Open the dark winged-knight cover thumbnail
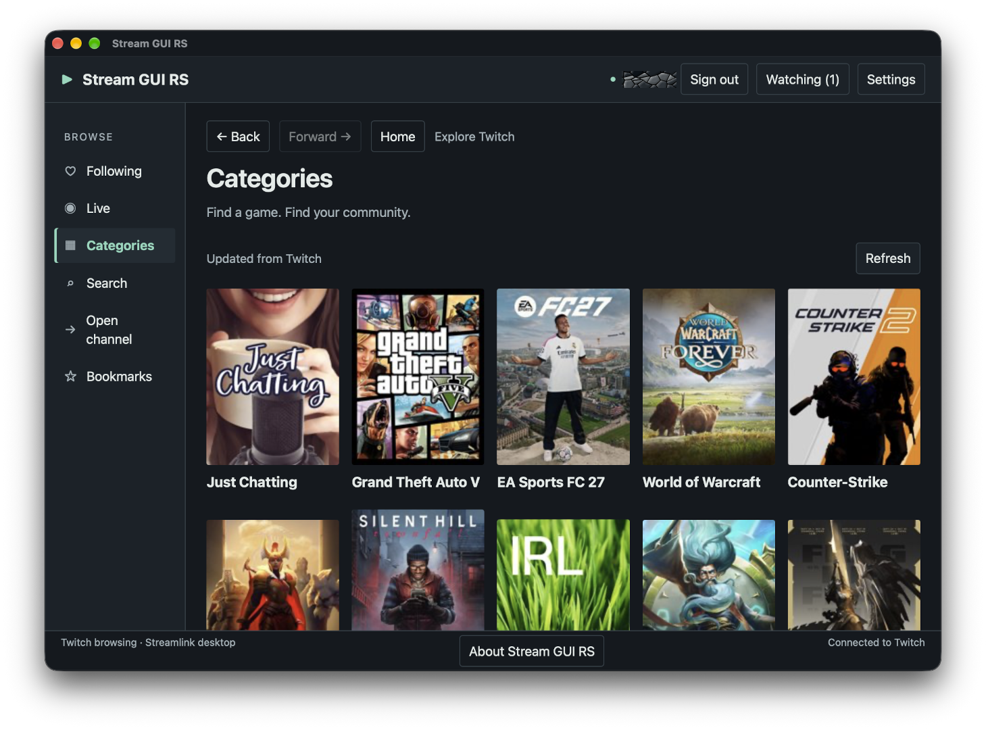This screenshot has height=730, width=986. [x=854, y=575]
